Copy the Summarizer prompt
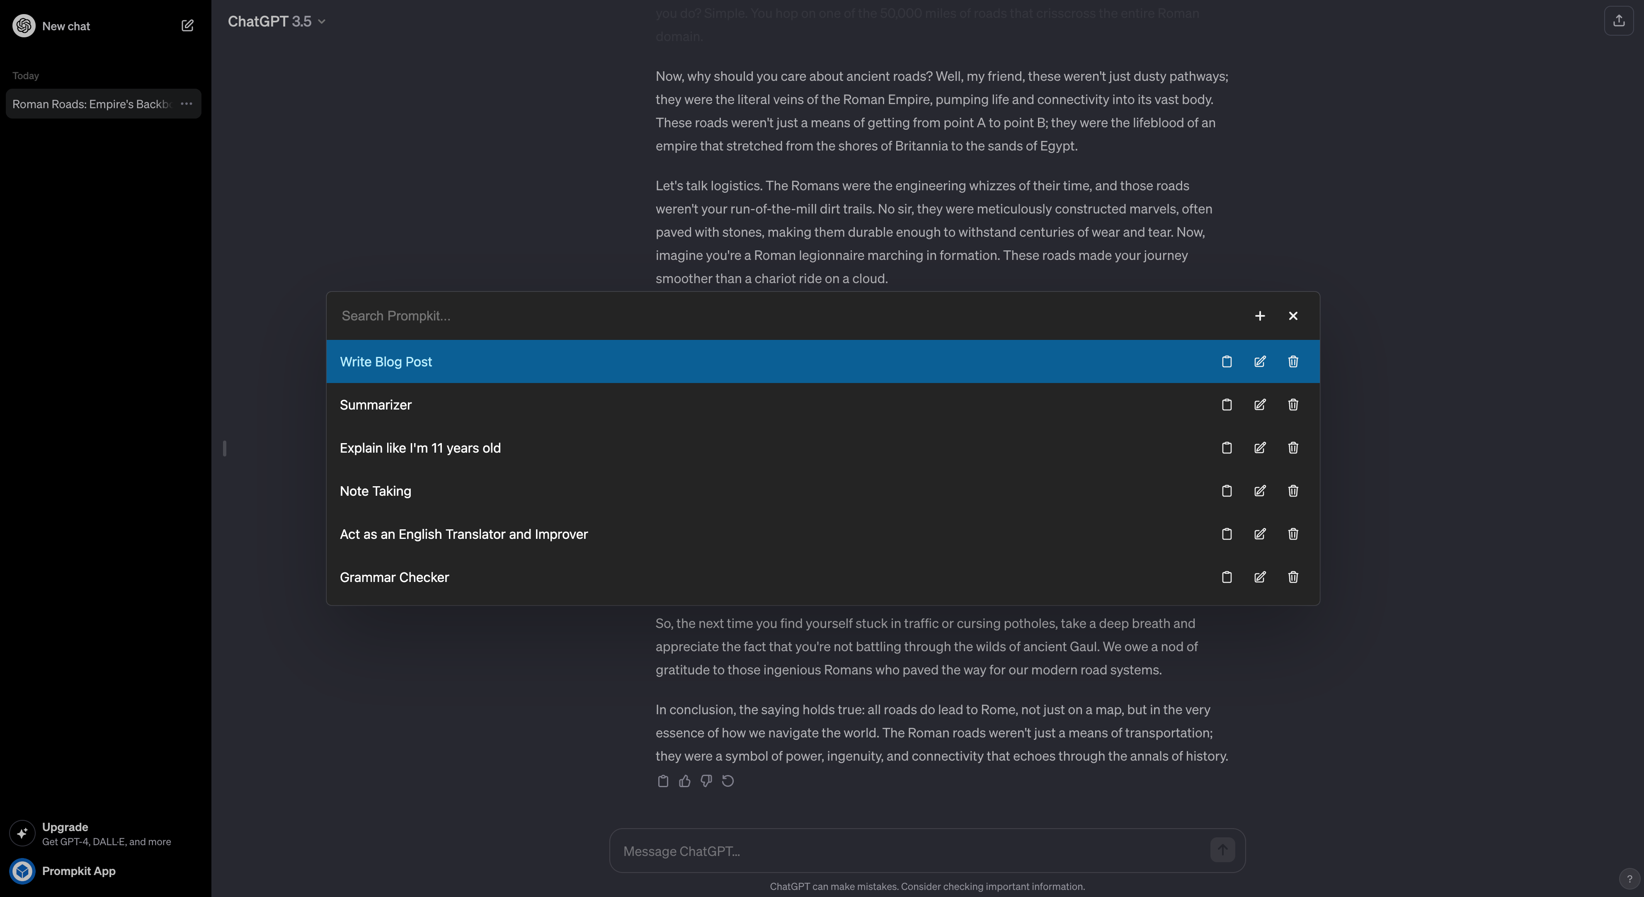The image size is (1644, 897). click(x=1226, y=405)
